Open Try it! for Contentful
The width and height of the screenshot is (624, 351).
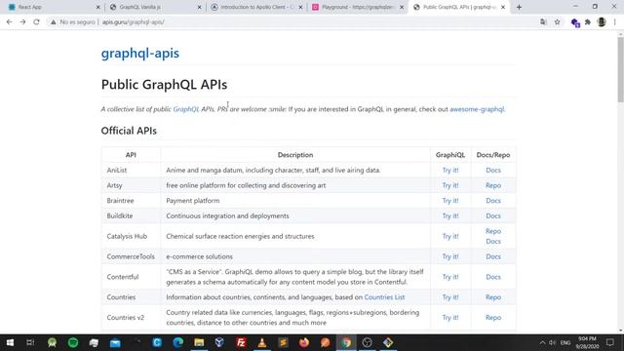(450, 277)
